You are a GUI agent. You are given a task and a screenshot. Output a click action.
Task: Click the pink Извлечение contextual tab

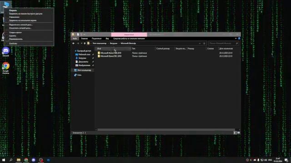pos(129,34)
